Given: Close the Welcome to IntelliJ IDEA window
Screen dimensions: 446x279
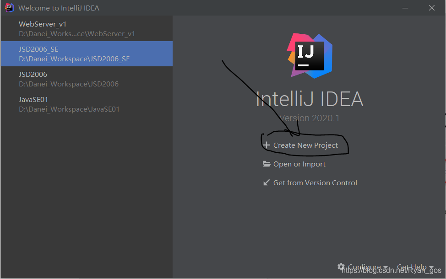Looking at the screenshot, I should pos(432,8).
